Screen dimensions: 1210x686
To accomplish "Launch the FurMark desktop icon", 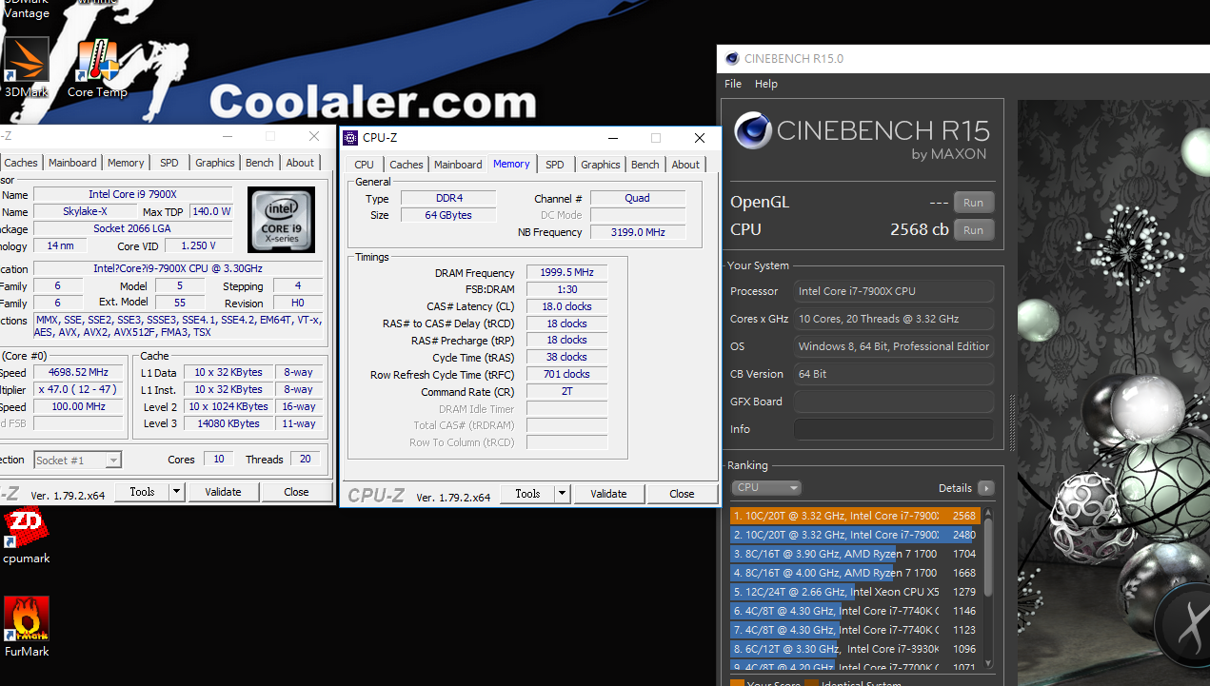I will click(27, 619).
